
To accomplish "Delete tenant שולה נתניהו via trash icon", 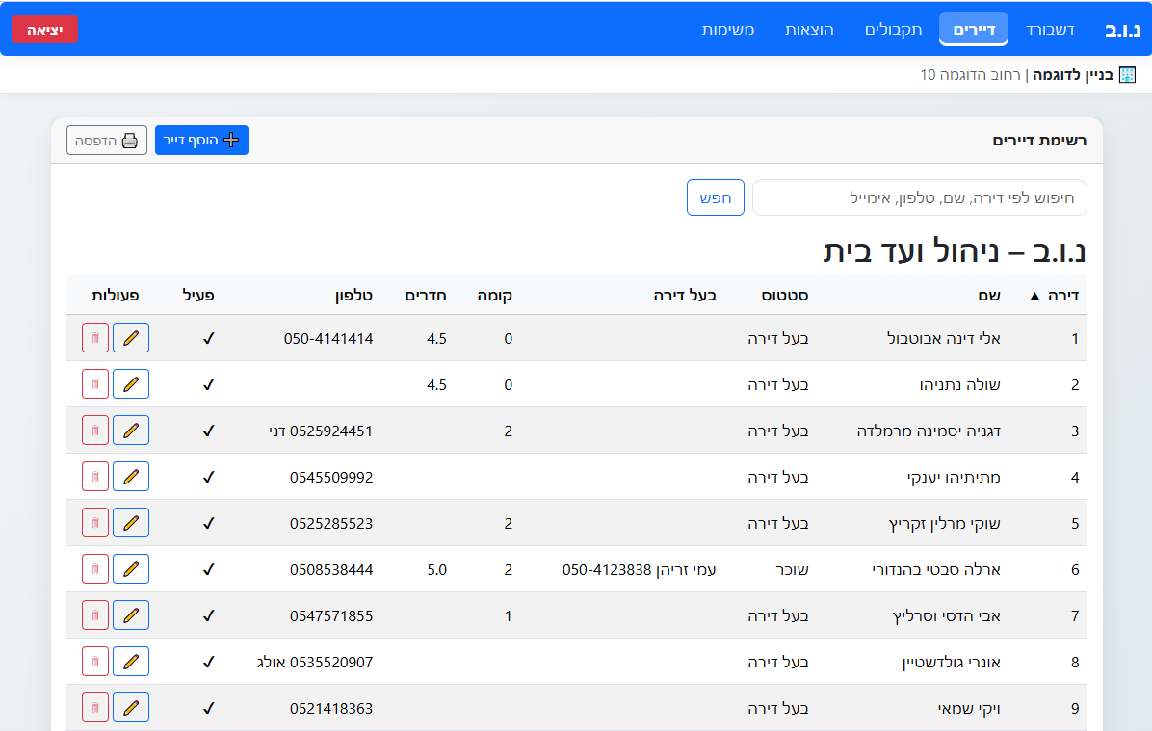I will 94,383.
